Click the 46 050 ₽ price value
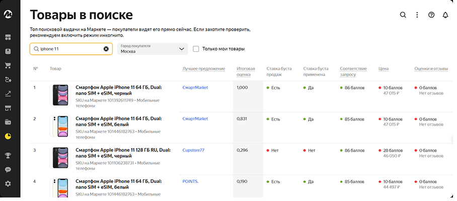The image size is (457, 201). pos(392,156)
